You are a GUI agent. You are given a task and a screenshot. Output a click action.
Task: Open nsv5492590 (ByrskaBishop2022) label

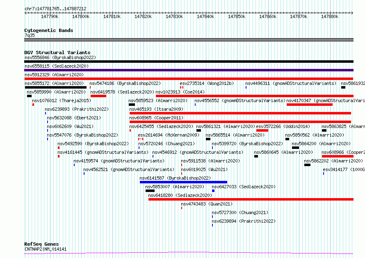click(x=93, y=144)
